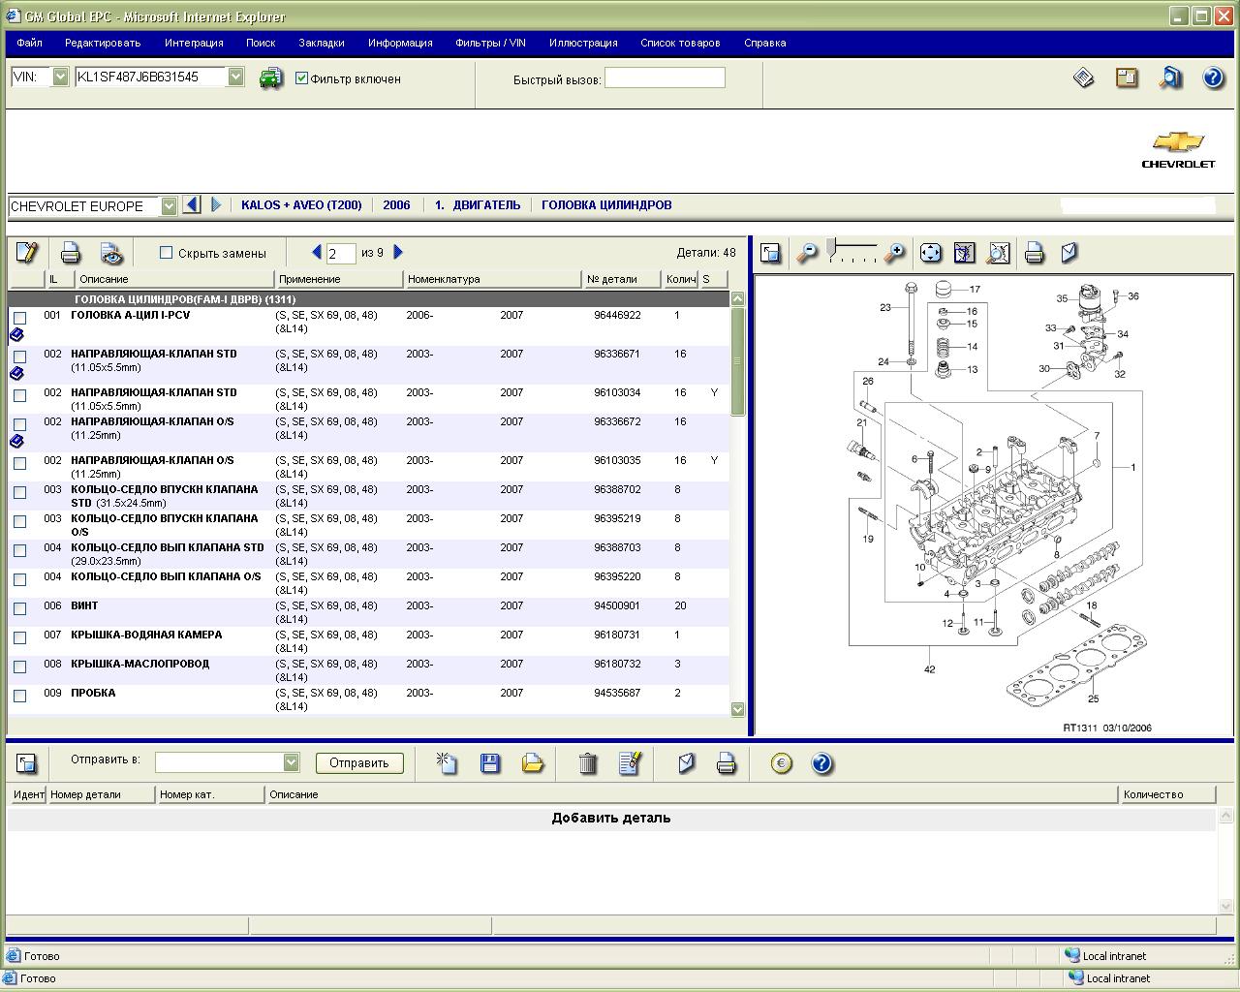Delete with the trash can icon

point(587,763)
